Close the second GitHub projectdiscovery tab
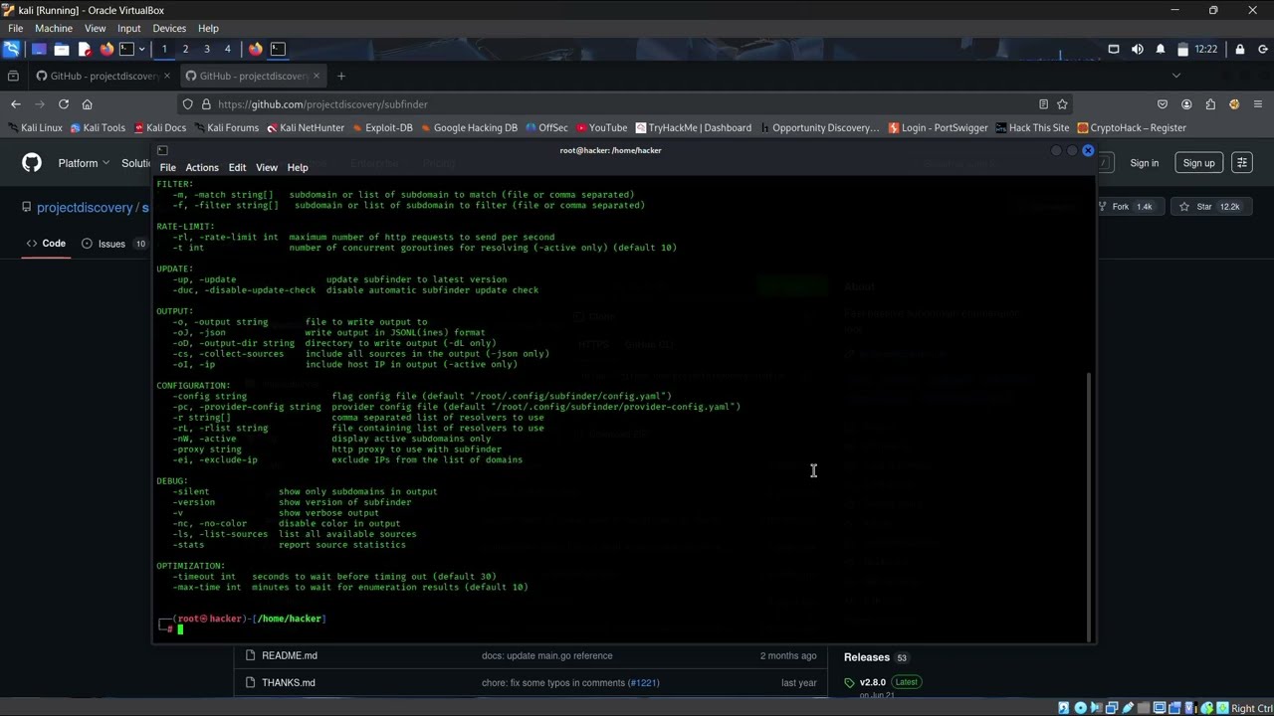This screenshot has width=1274, height=716. pos(317,76)
